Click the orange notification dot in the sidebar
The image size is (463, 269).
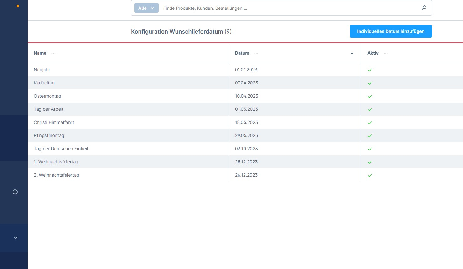18,6
